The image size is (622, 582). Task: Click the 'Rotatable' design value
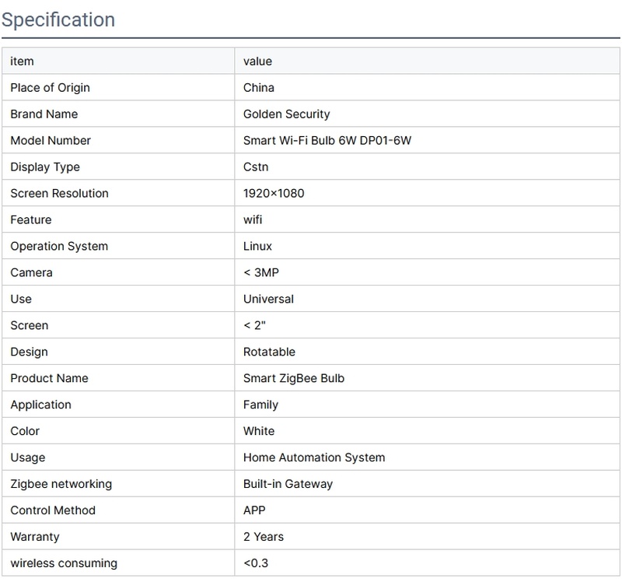click(269, 352)
